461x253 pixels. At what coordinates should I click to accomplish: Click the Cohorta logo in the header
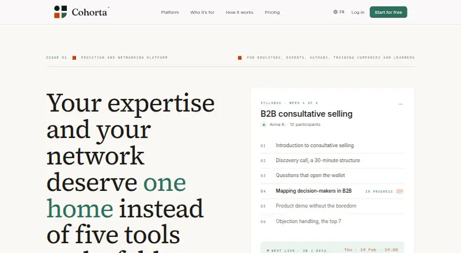(81, 12)
